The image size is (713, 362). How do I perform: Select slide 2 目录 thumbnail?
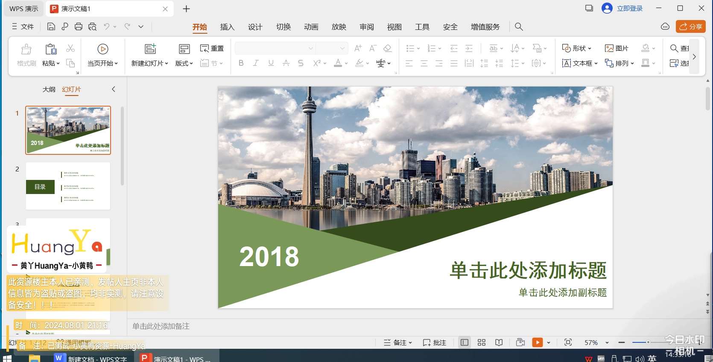68,186
